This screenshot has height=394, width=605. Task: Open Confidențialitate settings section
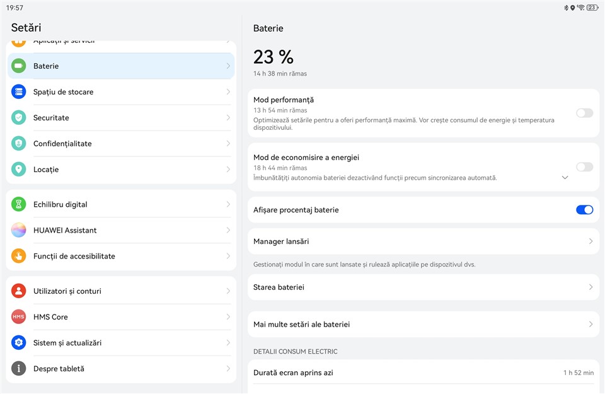click(120, 144)
